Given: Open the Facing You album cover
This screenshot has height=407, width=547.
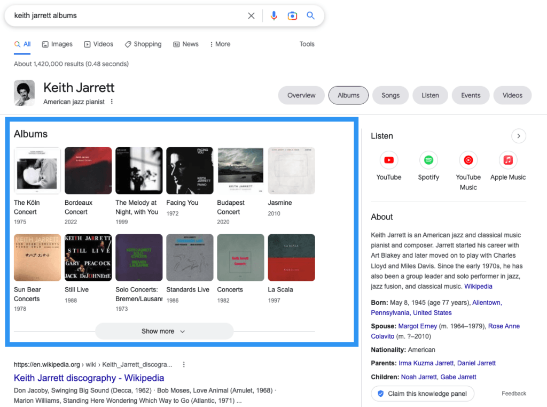Looking at the screenshot, I should pos(190,171).
